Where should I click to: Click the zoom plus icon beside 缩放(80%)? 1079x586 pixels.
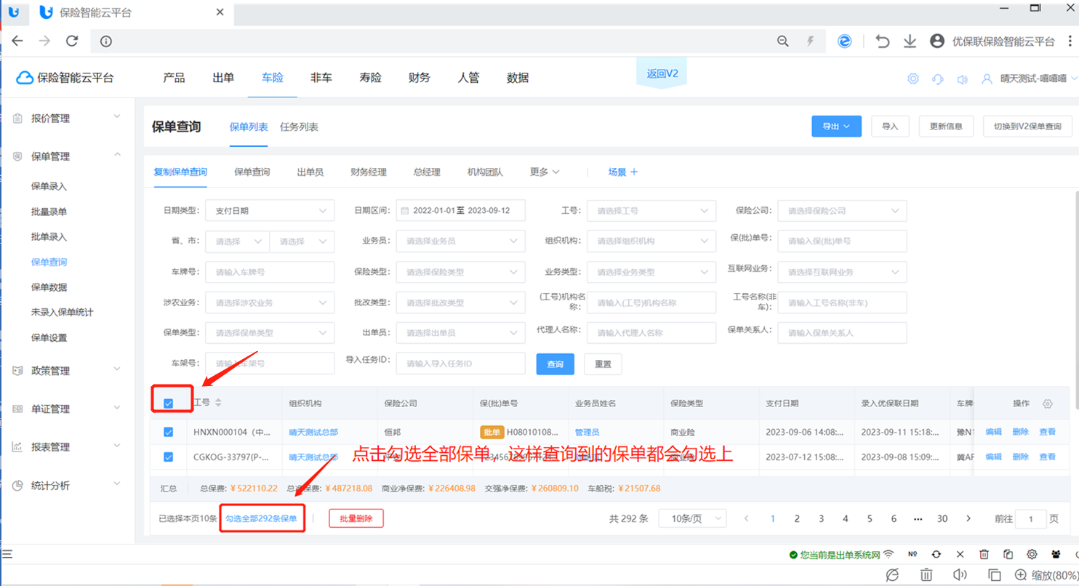coord(1021,574)
